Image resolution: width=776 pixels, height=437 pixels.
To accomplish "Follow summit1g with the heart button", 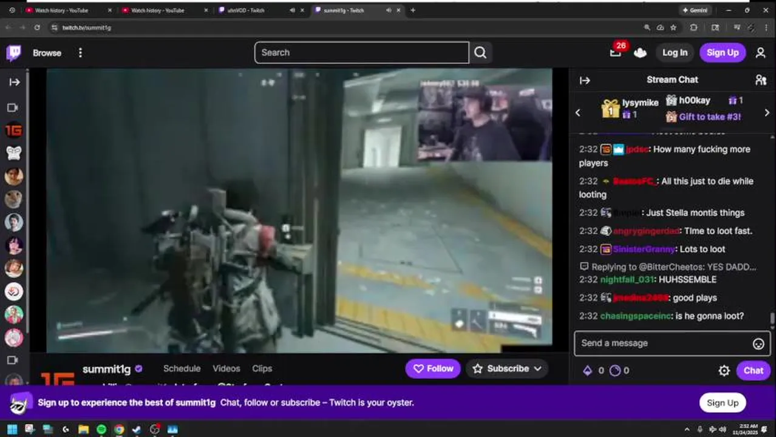I will pyautogui.click(x=434, y=368).
